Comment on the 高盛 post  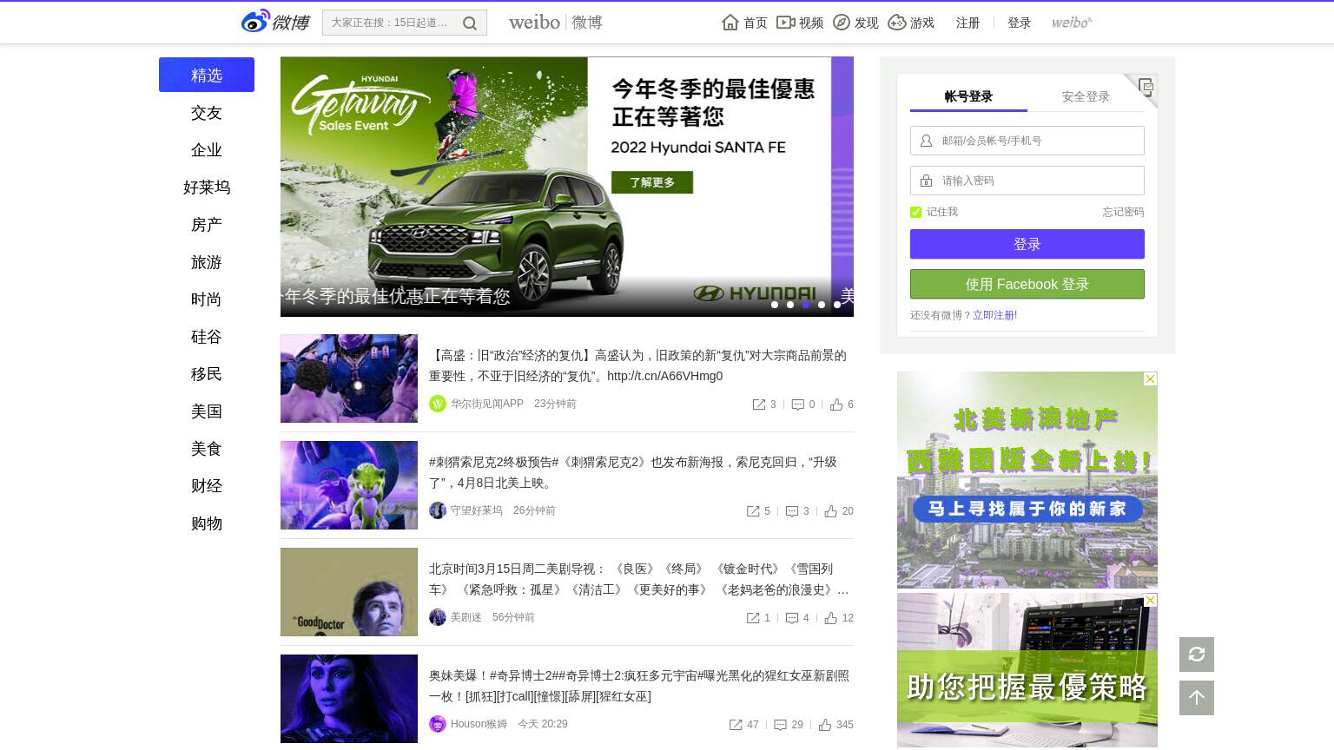tap(803, 405)
